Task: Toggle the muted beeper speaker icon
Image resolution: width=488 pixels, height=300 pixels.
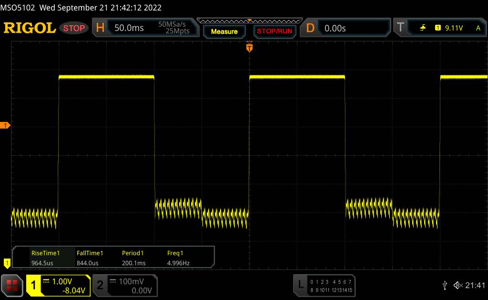Action: (458, 285)
